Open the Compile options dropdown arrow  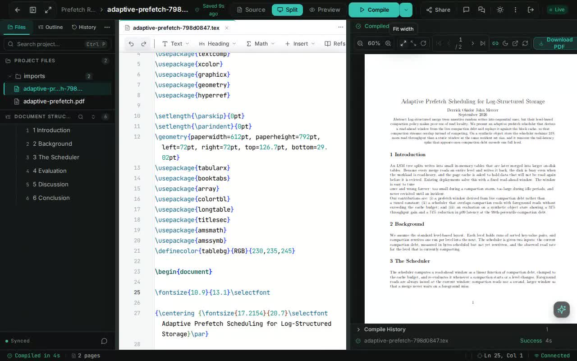406,9
